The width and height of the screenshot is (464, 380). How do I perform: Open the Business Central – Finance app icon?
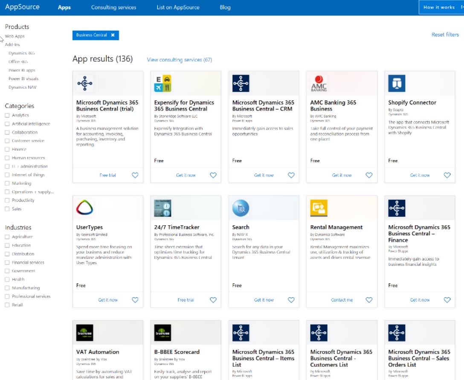tap(397, 208)
